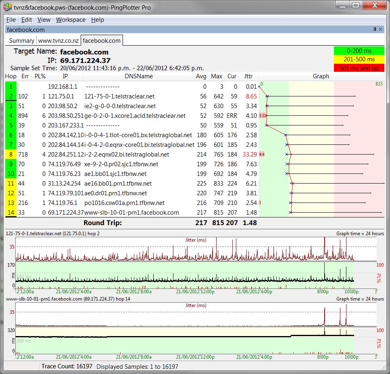This screenshot has width=390, height=374.
Task: Click DNS name ge-0-2-0-1.xcore1.acld.telstraclear.net
Action: point(135,116)
